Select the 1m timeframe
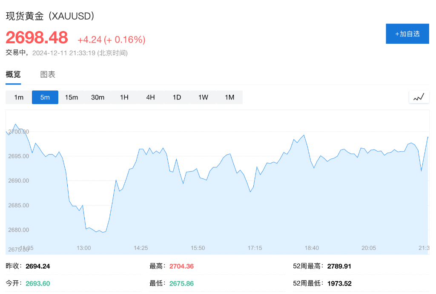This screenshot has height=294, width=436. point(19,97)
